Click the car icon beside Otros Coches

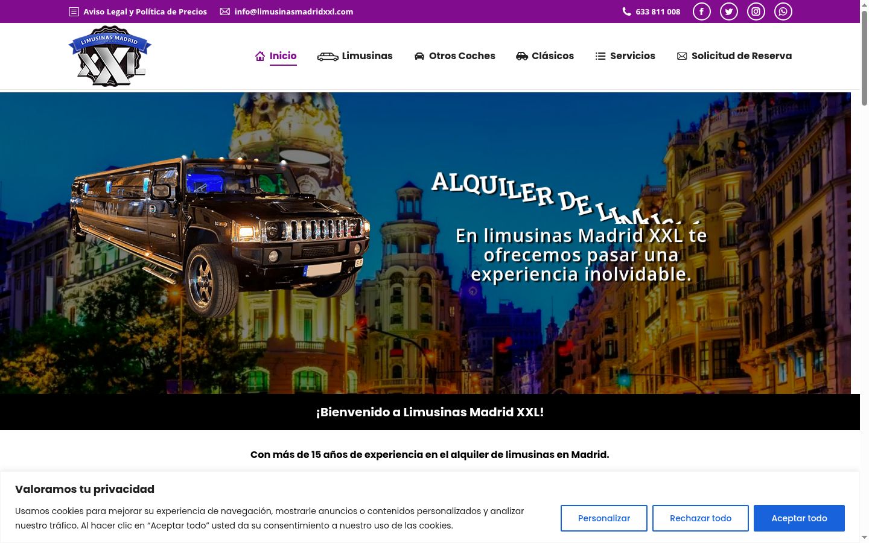click(419, 56)
